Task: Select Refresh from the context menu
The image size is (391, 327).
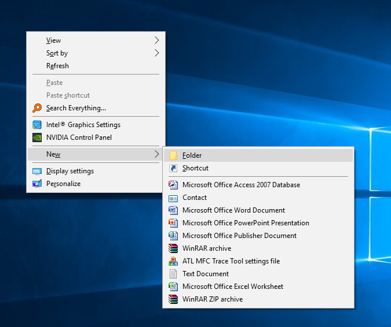Action: 57,66
